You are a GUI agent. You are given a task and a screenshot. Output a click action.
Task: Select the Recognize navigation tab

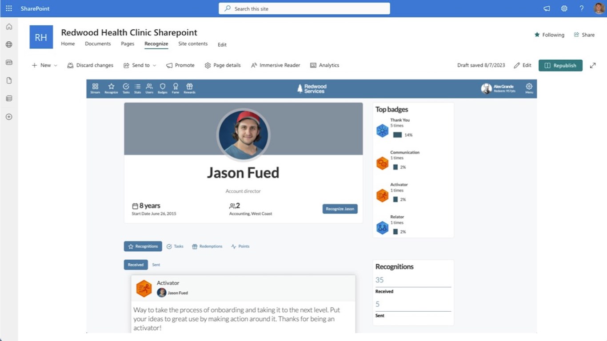click(156, 44)
